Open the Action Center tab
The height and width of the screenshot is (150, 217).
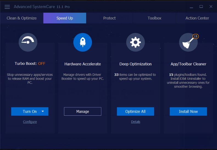point(197,18)
